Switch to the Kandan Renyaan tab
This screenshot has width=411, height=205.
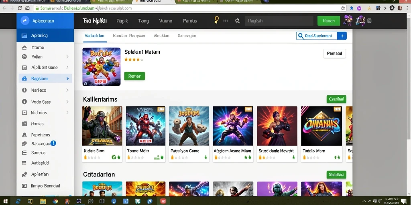click(129, 36)
